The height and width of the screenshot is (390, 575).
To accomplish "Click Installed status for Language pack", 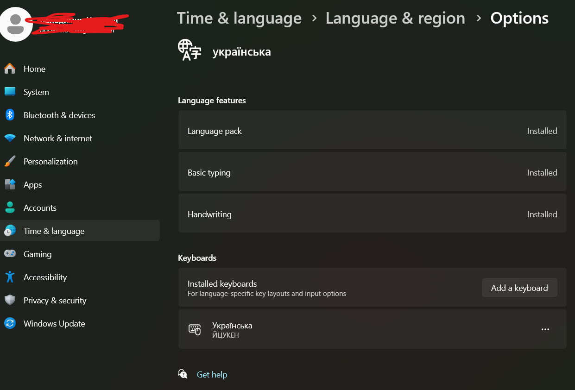I will 542,131.
